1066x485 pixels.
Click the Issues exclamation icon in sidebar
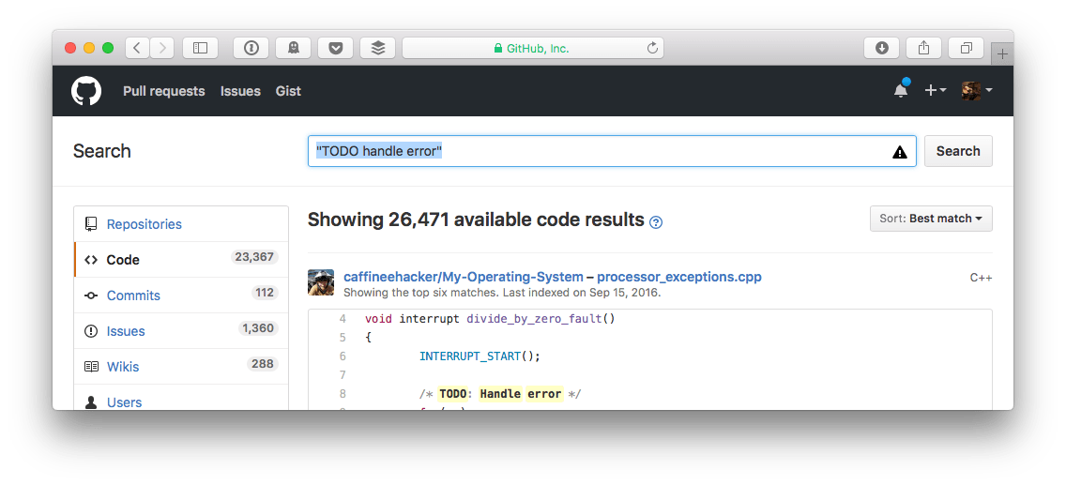click(90, 331)
